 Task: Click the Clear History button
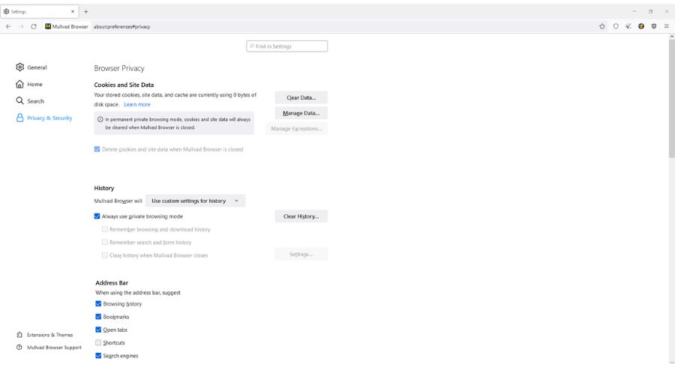pyautogui.click(x=301, y=216)
